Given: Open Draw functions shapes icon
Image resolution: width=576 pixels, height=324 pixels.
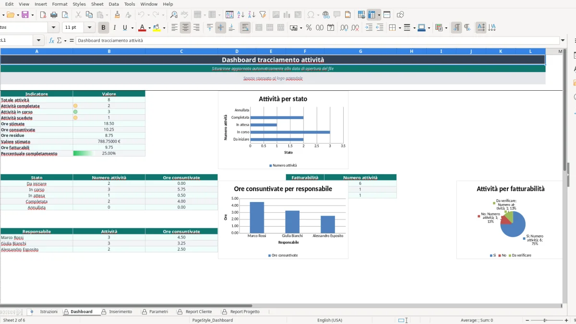Looking at the screenshot, I should (x=400, y=15).
